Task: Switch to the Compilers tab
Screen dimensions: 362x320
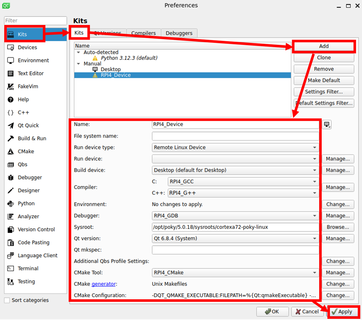Action: (x=143, y=33)
